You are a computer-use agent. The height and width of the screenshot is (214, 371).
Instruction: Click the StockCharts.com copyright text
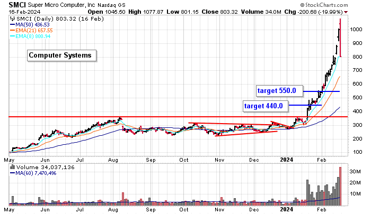tap(324, 5)
